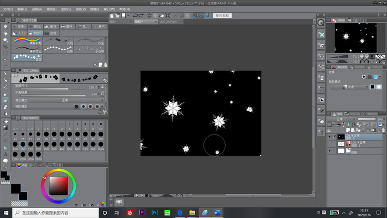
Task: Open the 图层(L) menu
Action: (51, 9)
